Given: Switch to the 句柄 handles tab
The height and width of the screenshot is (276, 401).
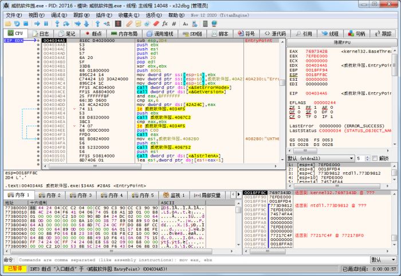Looking at the screenshot, I should [x=356, y=34].
